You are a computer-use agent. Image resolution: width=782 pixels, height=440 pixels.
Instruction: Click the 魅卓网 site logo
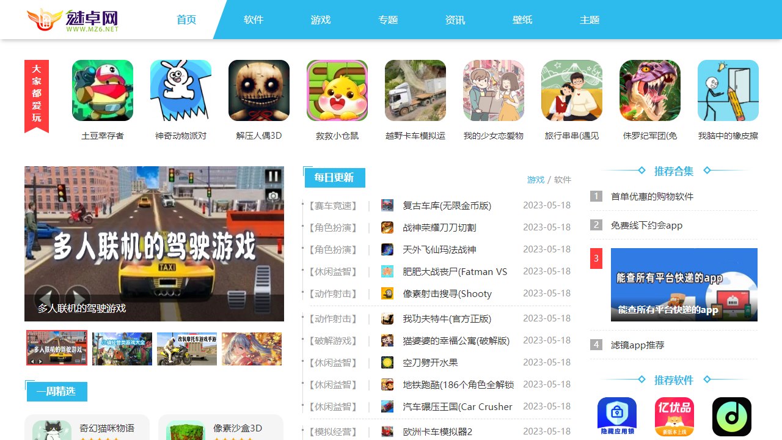tap(73, 20)
